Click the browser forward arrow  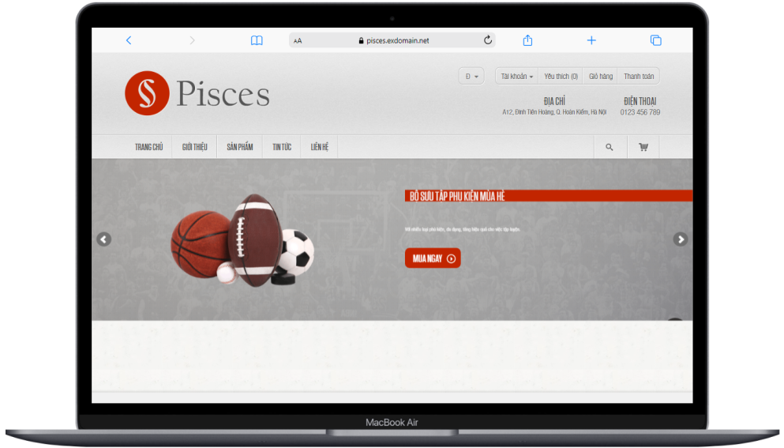192,40
